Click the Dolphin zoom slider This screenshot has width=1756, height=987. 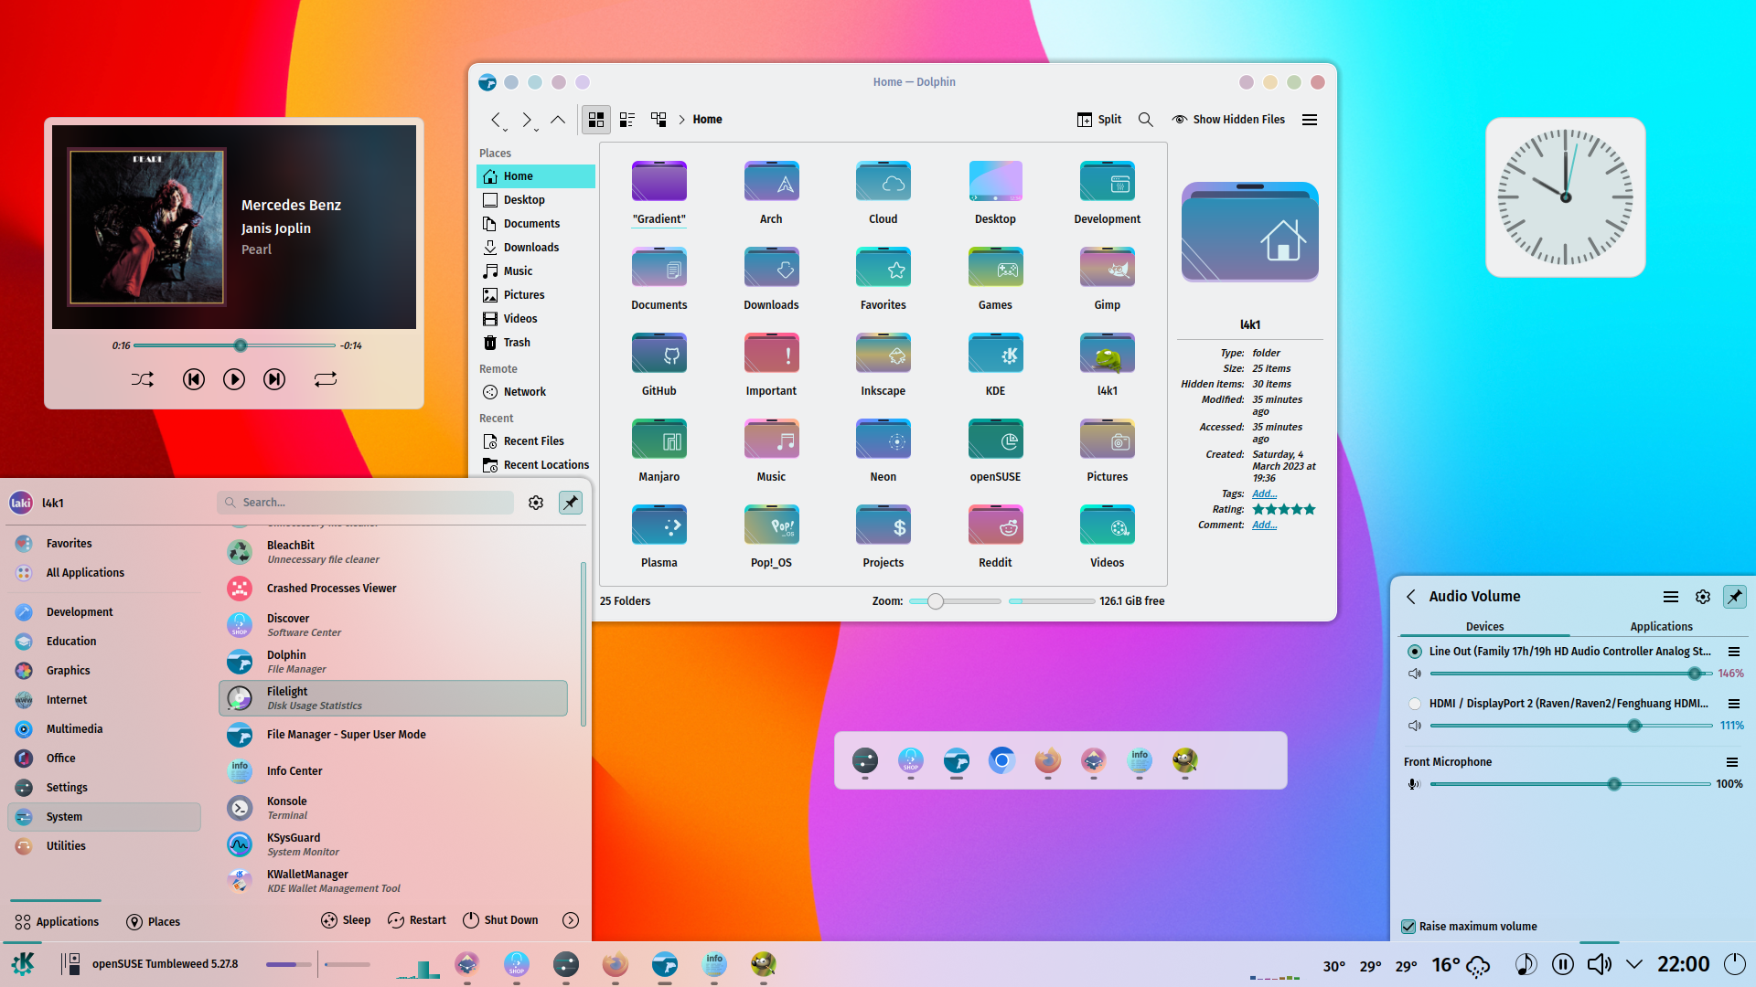coord(955,601)
